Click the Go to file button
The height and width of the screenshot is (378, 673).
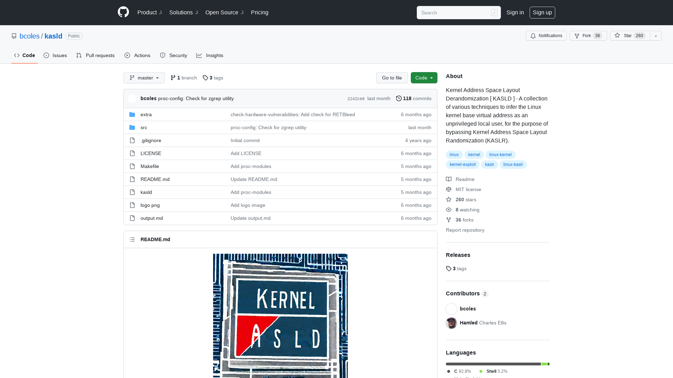tap(392, 78)
